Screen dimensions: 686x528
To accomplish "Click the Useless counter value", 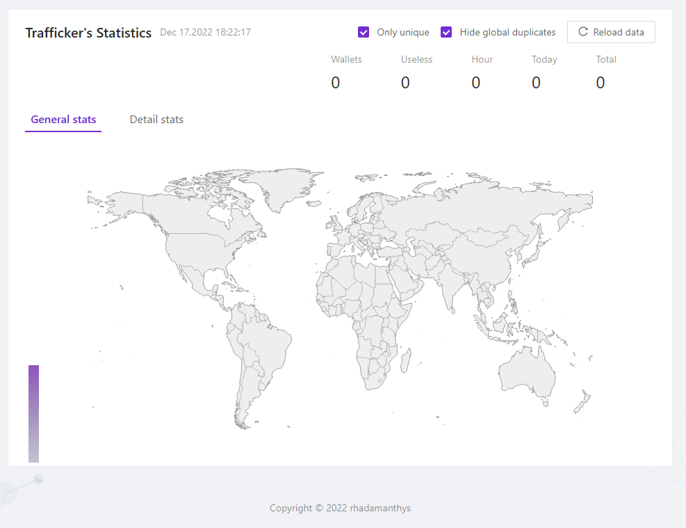I will pyautogui.click(x=405, y=83).
